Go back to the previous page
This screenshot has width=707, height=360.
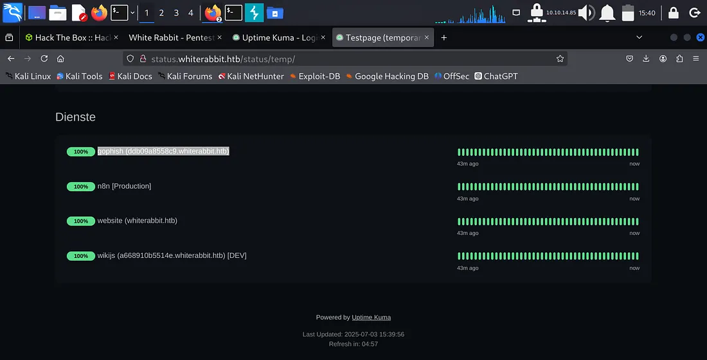tap(12, 58)
